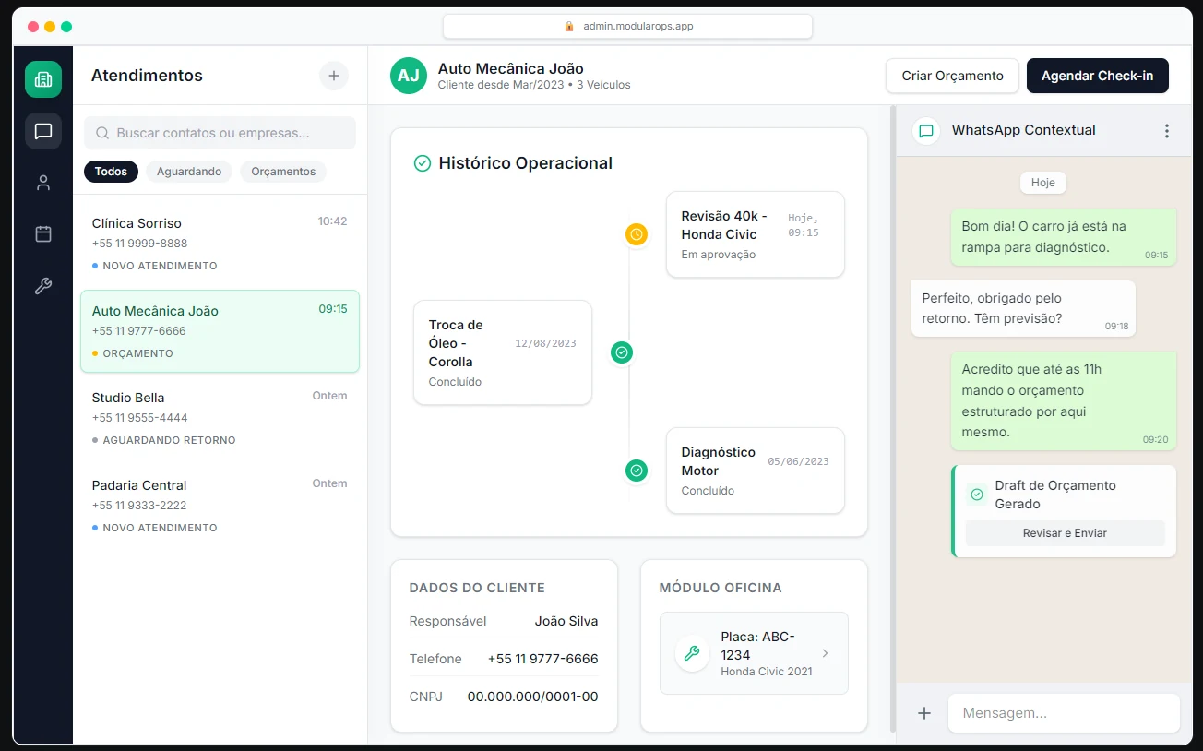This screenshot has width=1203, height=751.
Task: Click the Placa: ABC-1234 vehicle card
Action: point(754,653)
